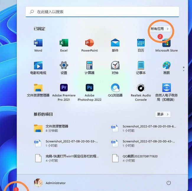Screen dimensions: 192x191
Task: Open Screenshot_2022-07-08-20-00-43 file
Action: click(x=143, y=143)
